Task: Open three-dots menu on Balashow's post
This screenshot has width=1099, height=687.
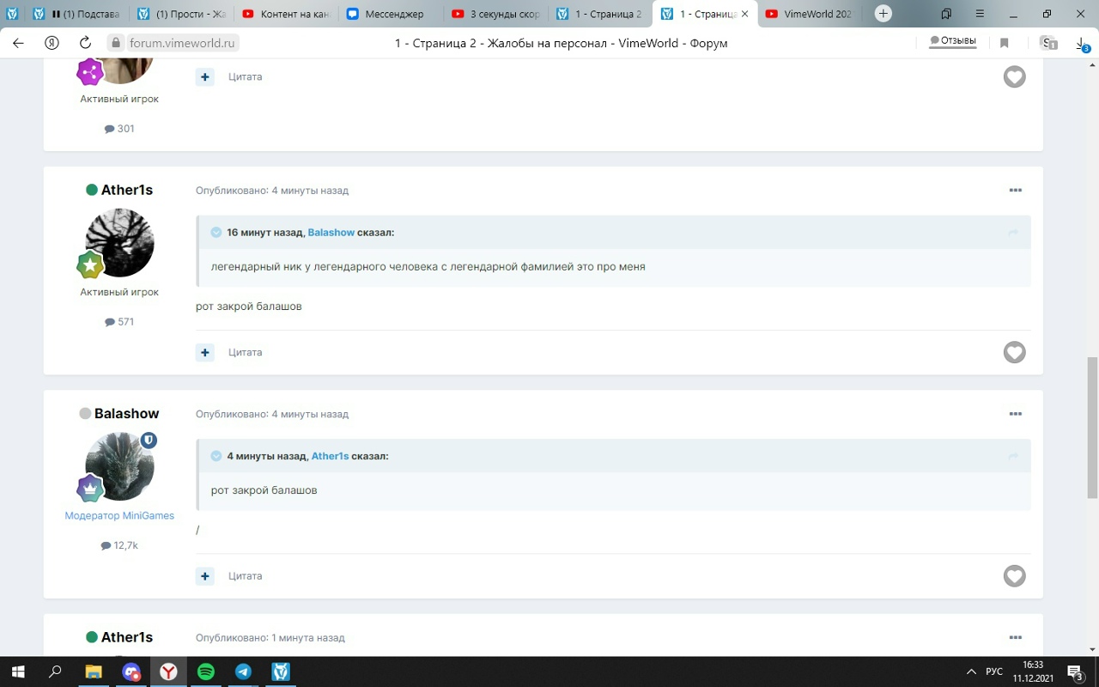Action: point(1015,414)
